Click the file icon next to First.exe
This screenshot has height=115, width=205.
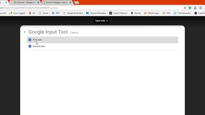click(30, 40)
